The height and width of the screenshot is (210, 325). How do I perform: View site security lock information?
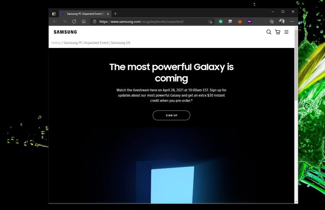tap(95, 22)
